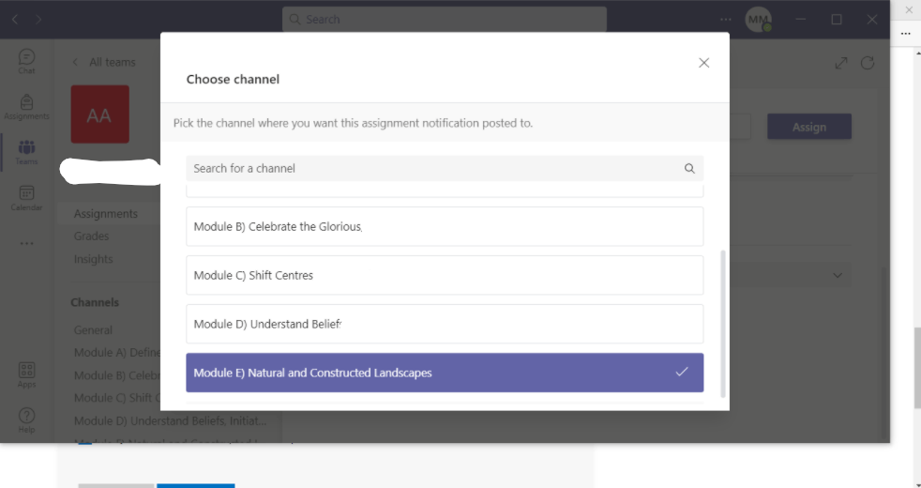Open Apps store icon in left rail

coord(26,375)
